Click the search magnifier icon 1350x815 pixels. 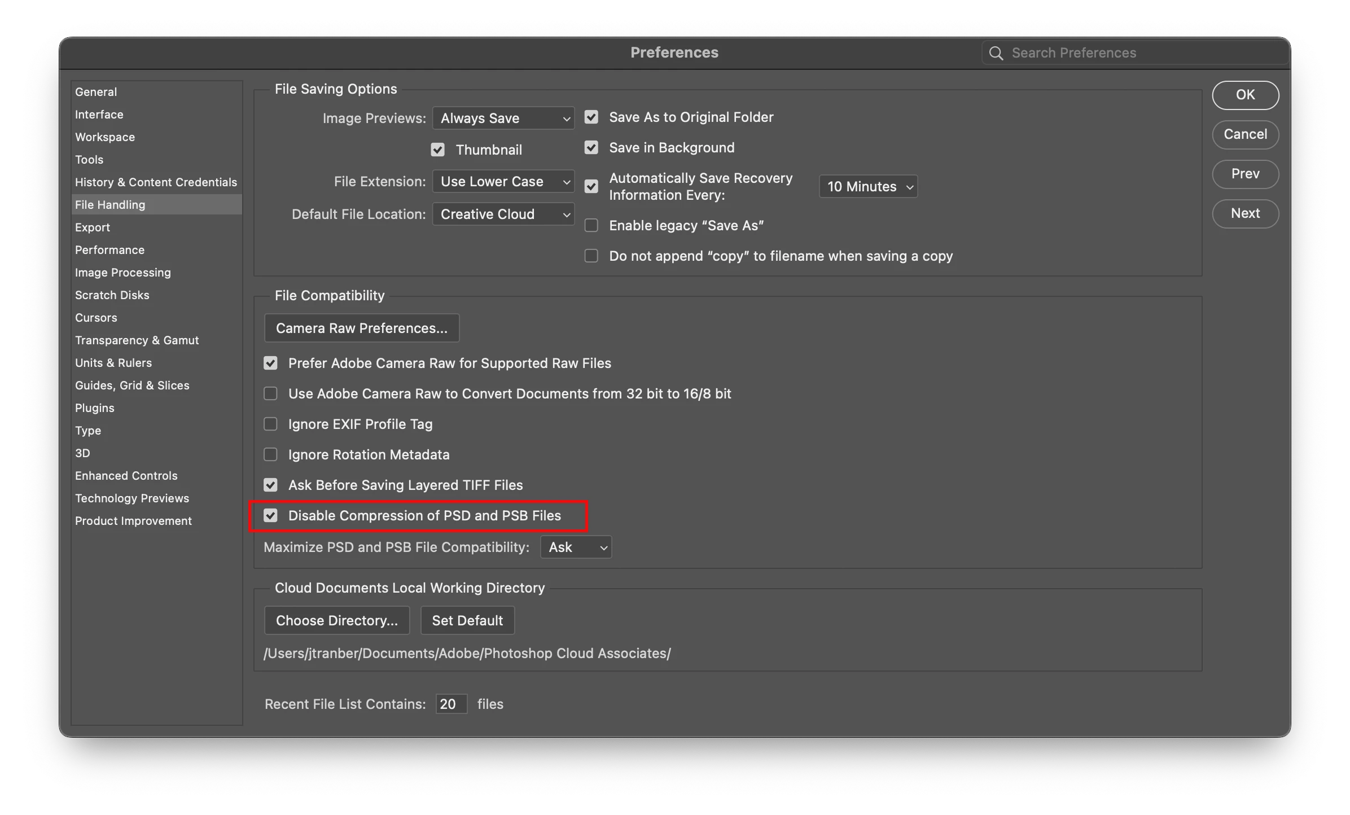(996, 53)
